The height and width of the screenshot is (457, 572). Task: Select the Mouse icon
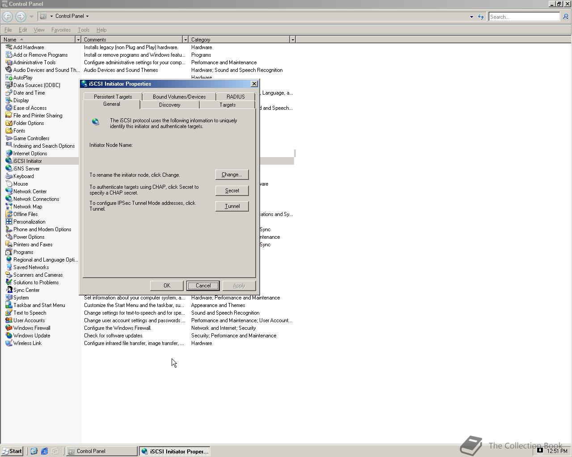click(8, 184)
